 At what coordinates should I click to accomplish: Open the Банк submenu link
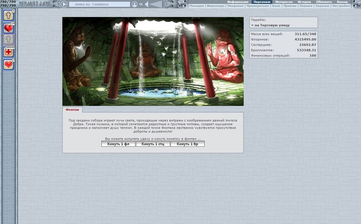point(276,6)
